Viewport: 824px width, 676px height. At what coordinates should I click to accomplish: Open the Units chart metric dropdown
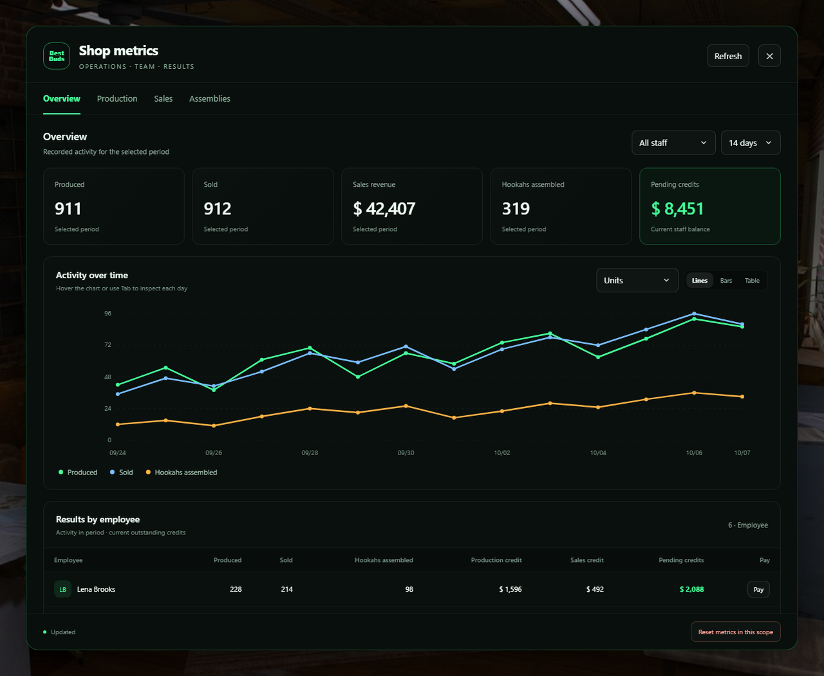637,280
